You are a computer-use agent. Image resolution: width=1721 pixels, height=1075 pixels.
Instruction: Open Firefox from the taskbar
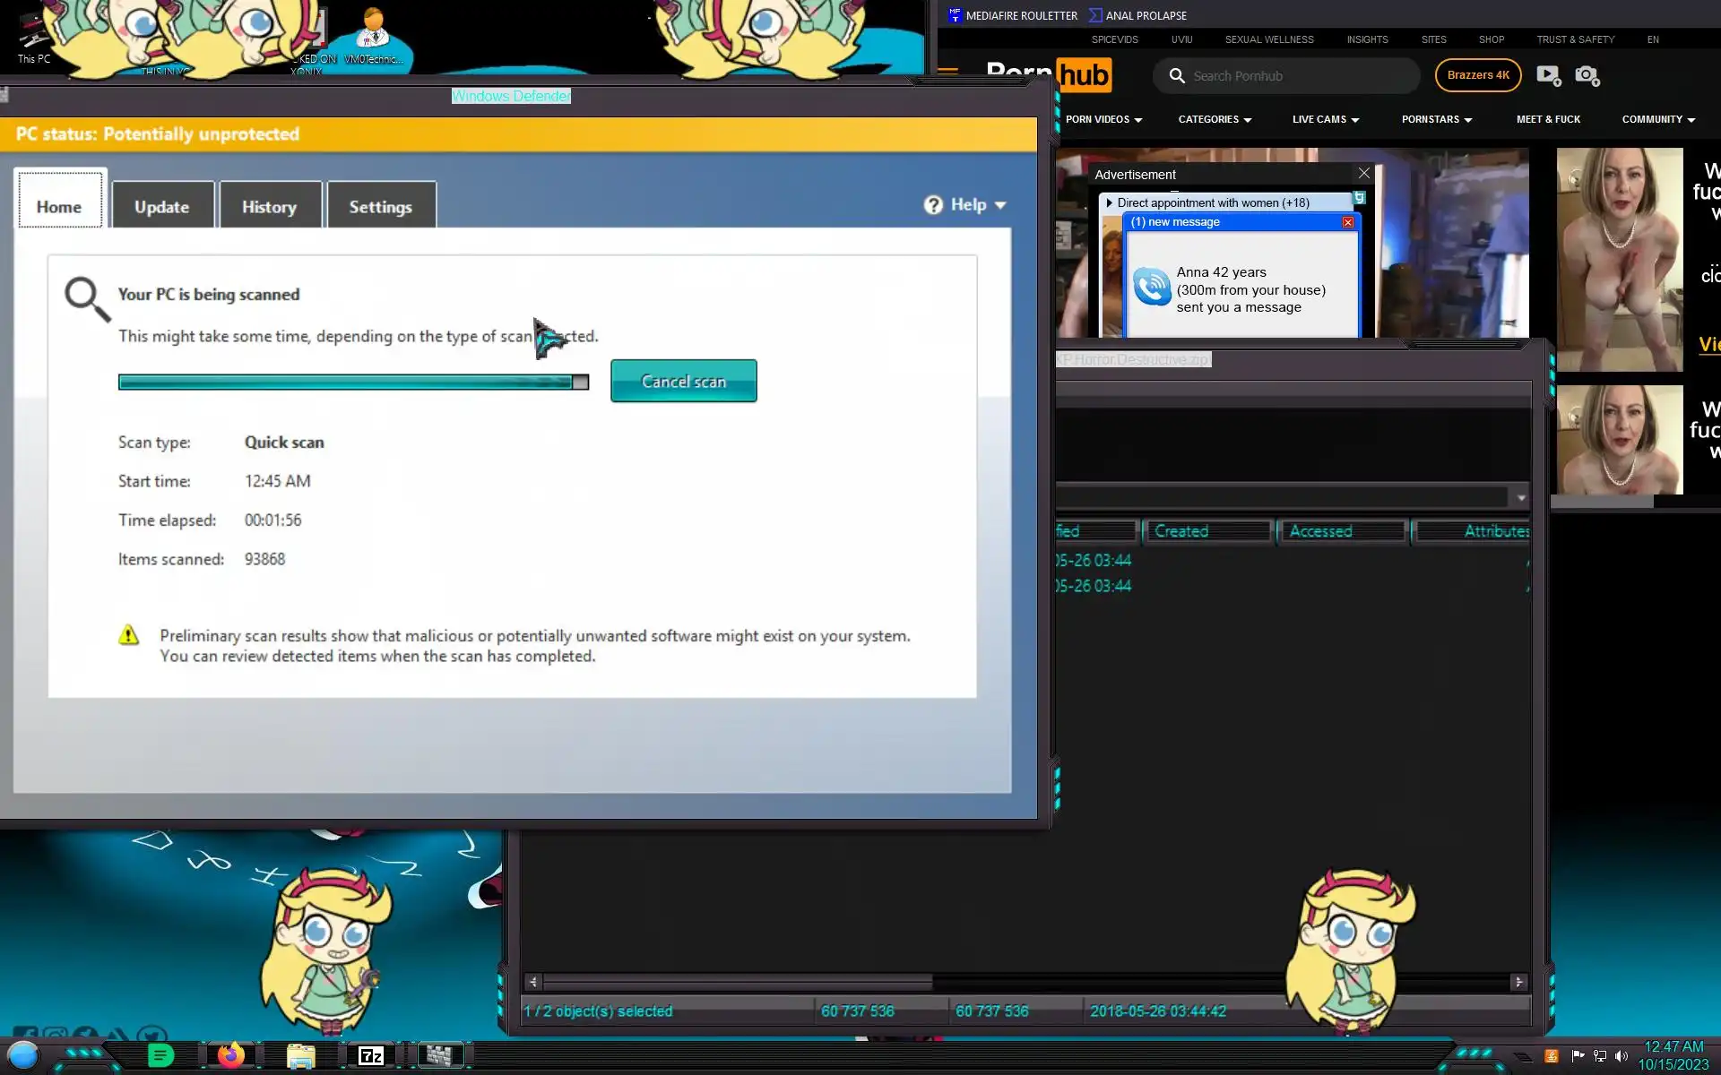tap(230, 1055)
